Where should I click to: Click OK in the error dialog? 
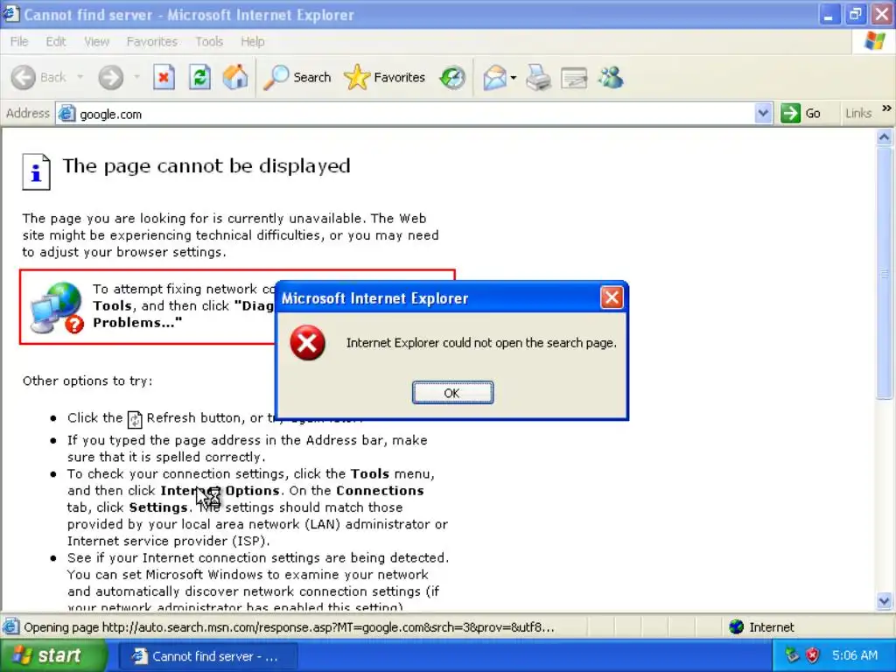[x=452, y=393]
